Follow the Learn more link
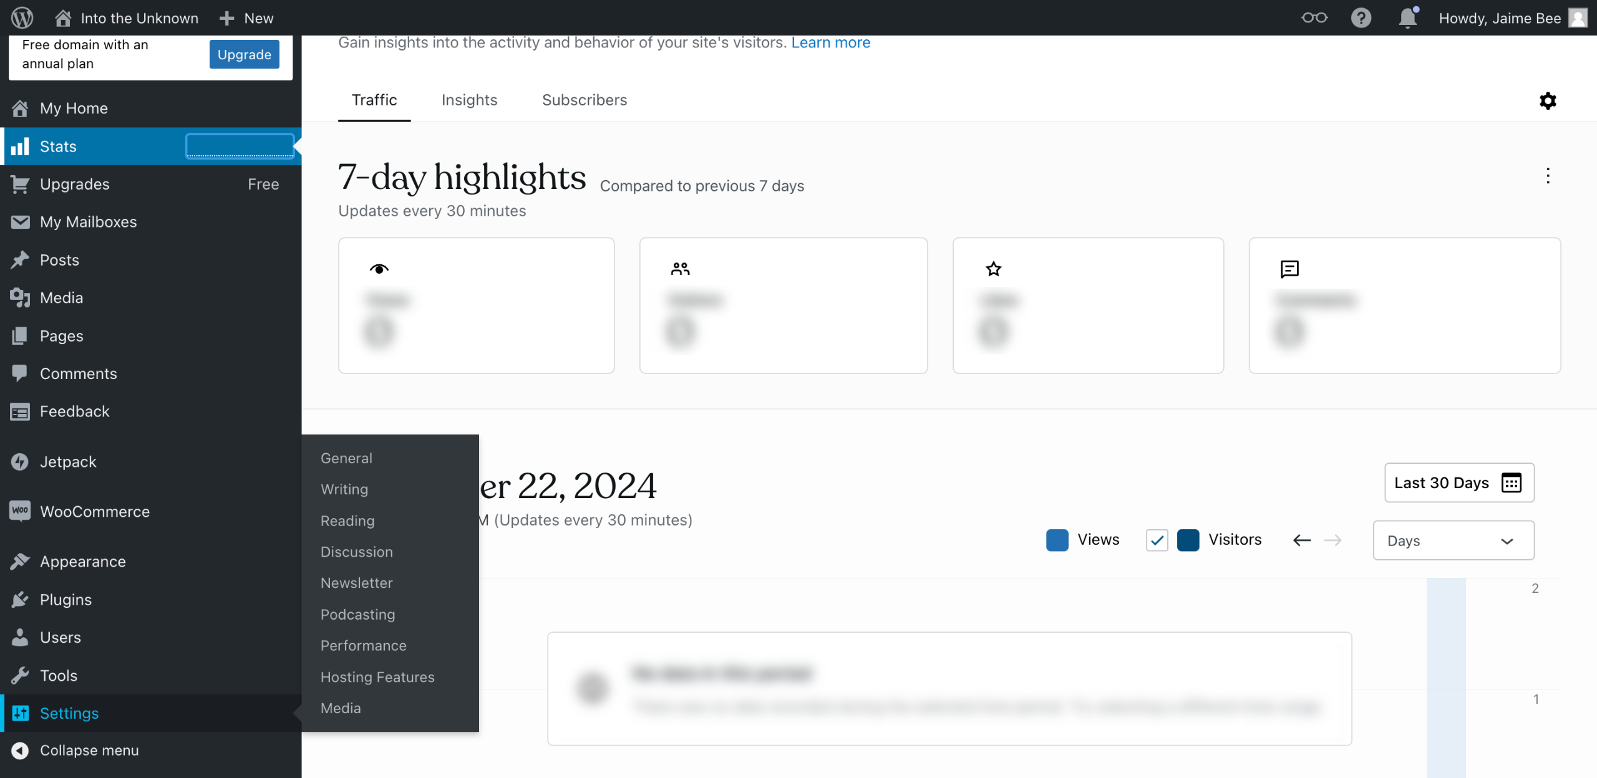The width and height of the screenshot is (1597, 778). [830, 42]
